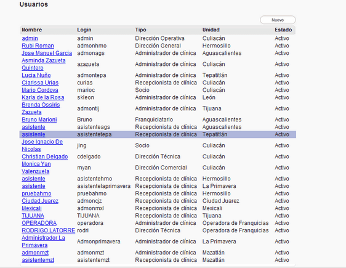The image size is (346, 268).
Task: Click the login text jing
Action: click(82, 145)
